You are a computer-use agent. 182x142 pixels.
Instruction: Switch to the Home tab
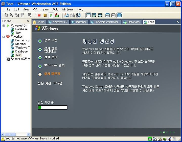[39, 22]
